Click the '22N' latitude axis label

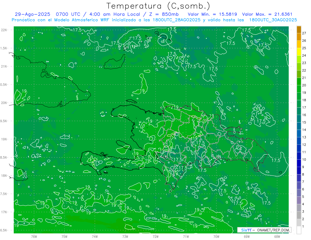(4, 30)
